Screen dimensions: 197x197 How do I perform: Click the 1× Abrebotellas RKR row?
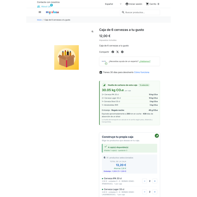point(130,105)
